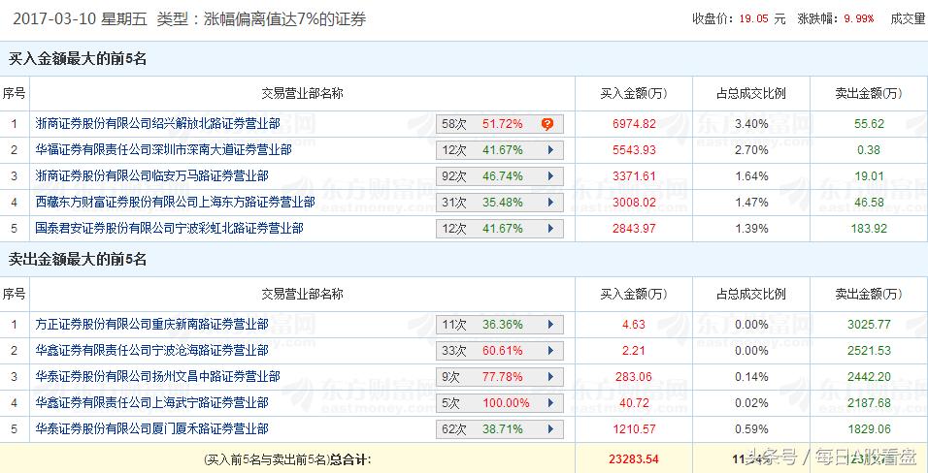
Task: Expand arrow for 浙商证券临安万马路 row
Action: (549, 176)
